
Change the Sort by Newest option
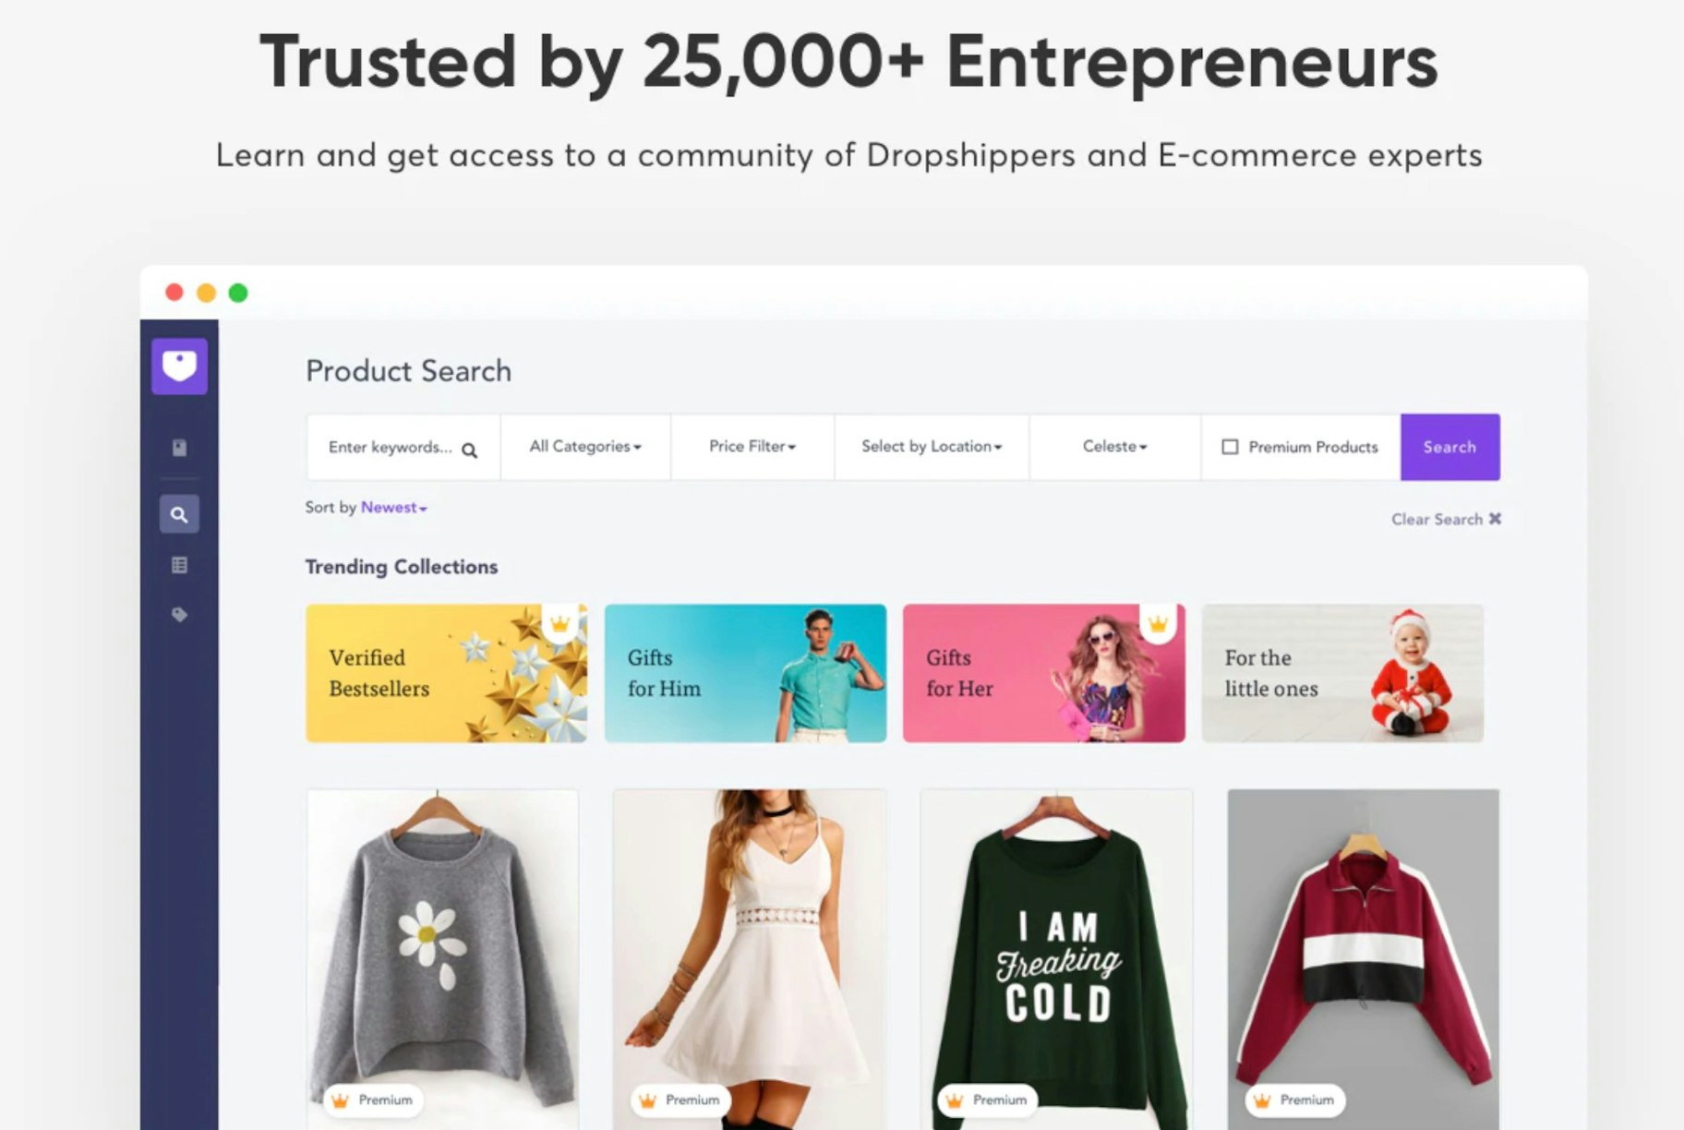pos(394,508)
